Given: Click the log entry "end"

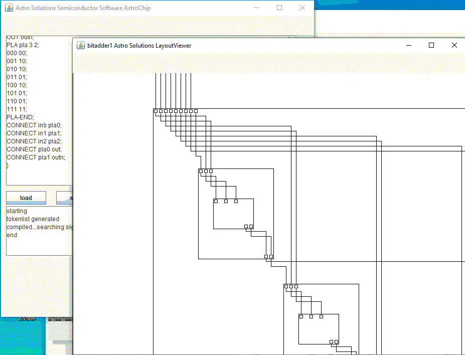Looking at the screenshot, I should (x=12, y=235).
